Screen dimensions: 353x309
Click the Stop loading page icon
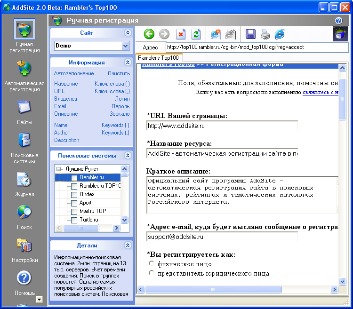point(181,34)
